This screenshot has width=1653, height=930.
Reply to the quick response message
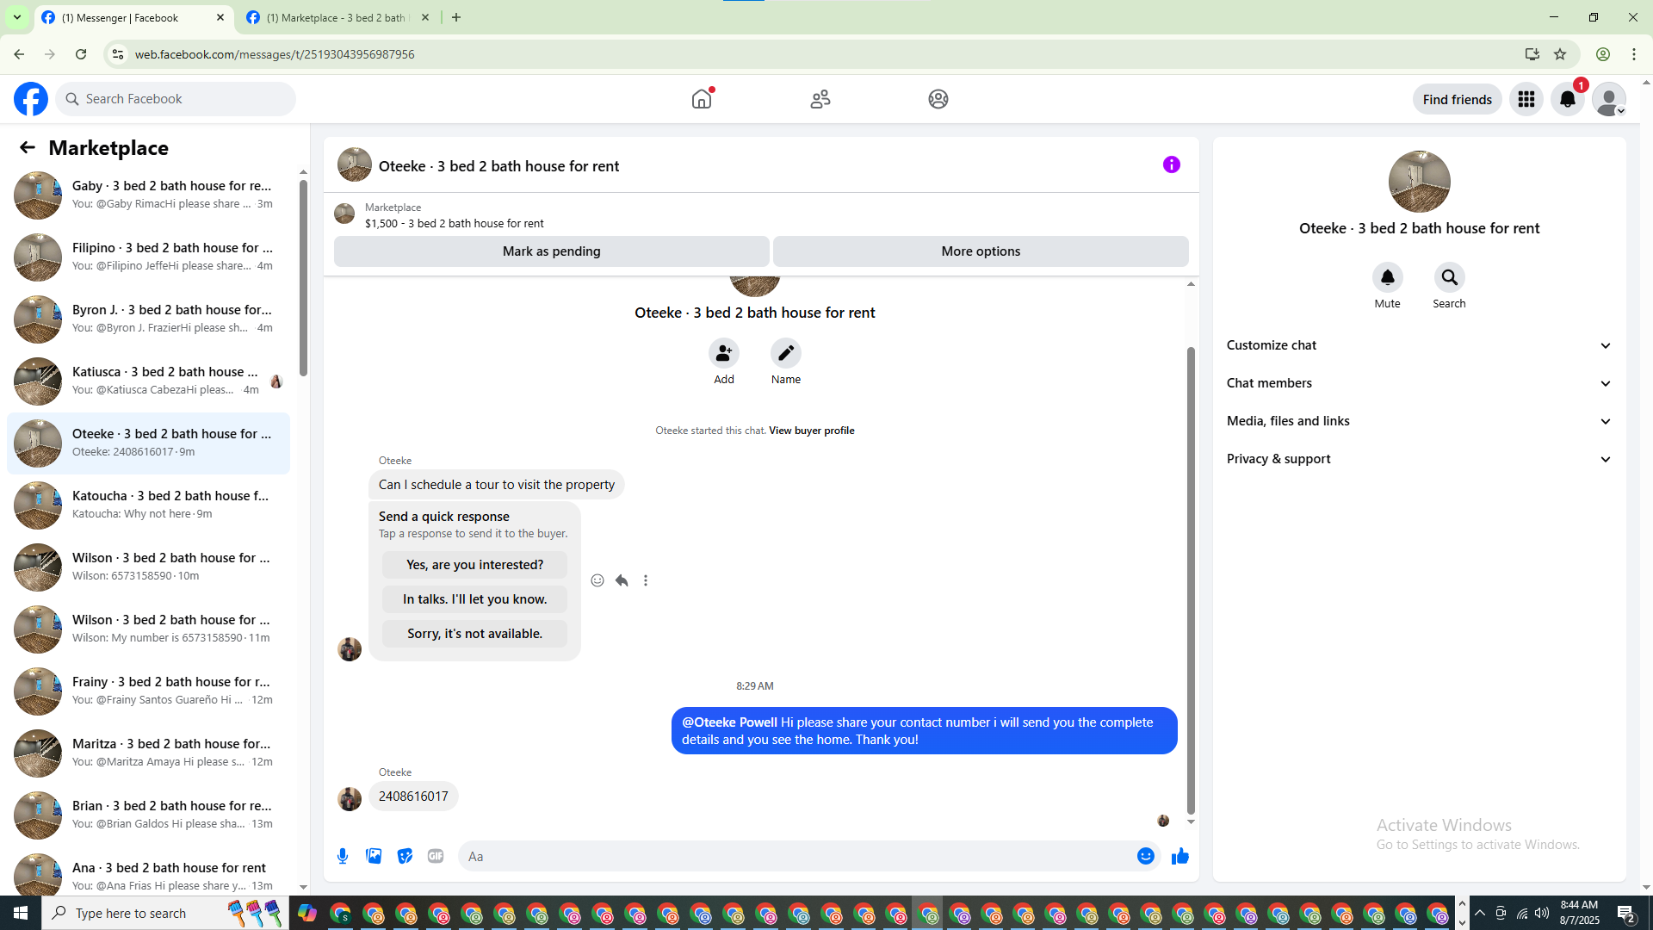coord(622,580)
